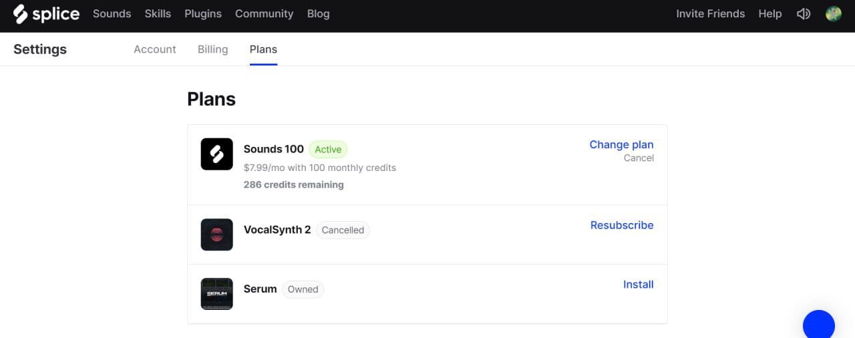The height and width of the screenshot is (338, 855).
Task: Visit the Community page
Action: tap(264, 13)
